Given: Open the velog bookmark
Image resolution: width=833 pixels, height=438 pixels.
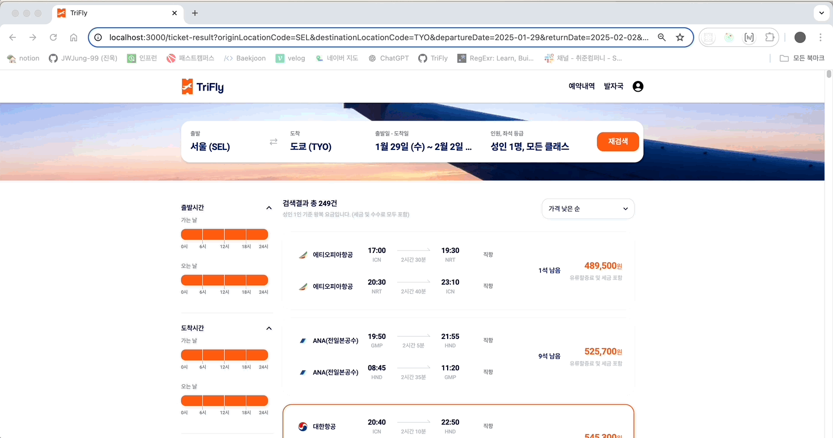Looking at the screenshot, I should (290, 58).
